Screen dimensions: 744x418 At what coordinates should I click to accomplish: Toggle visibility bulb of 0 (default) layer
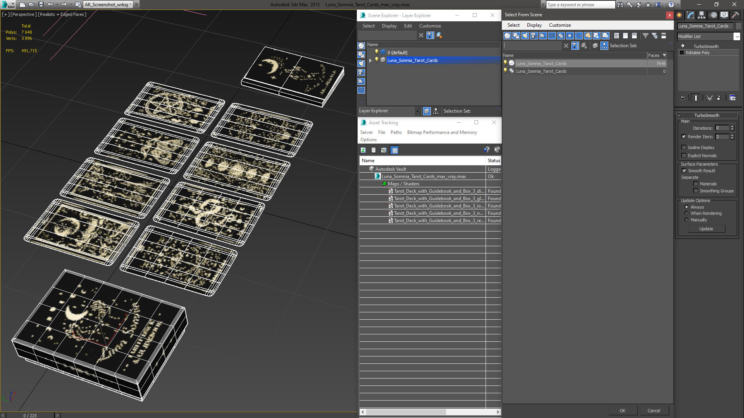click(x=376, y=52)
